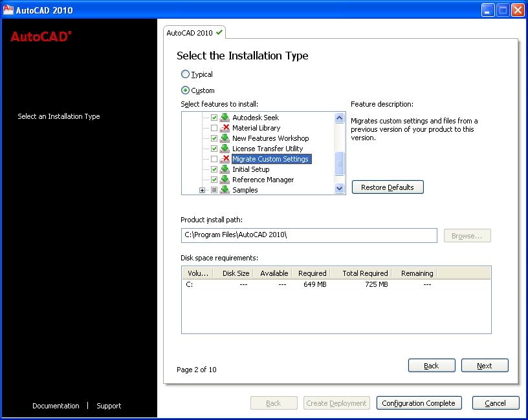Select the New Features Workshop row
This screenshot has width=528, height=420.
[270, 138]
